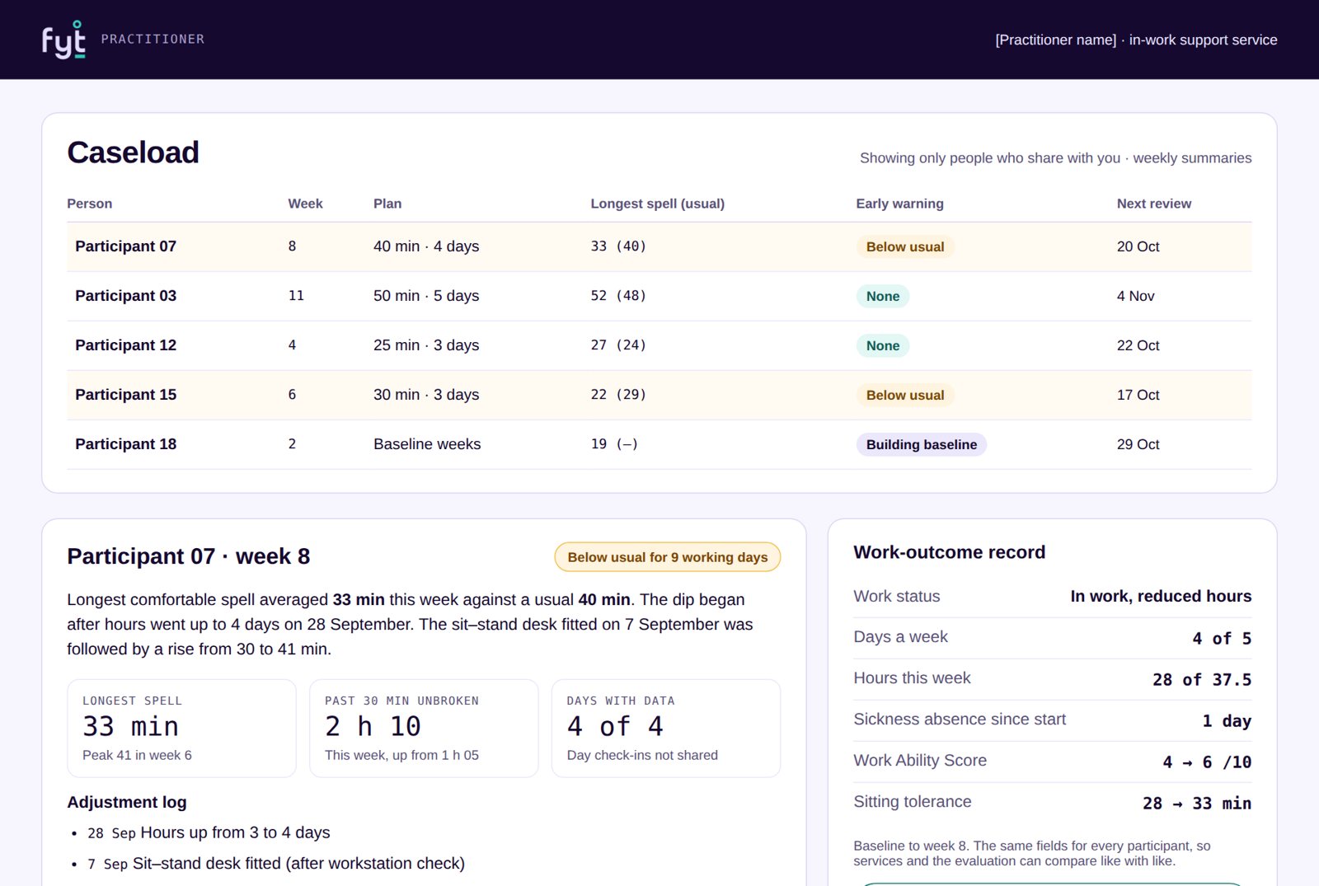Select Participant 03 in the caseload table

(659, 296)
